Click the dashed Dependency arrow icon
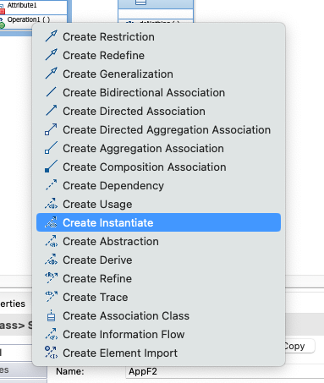Image resolution: width=324 pixels, height=383 pixels. pyautogui.click(x=51, y=185)
